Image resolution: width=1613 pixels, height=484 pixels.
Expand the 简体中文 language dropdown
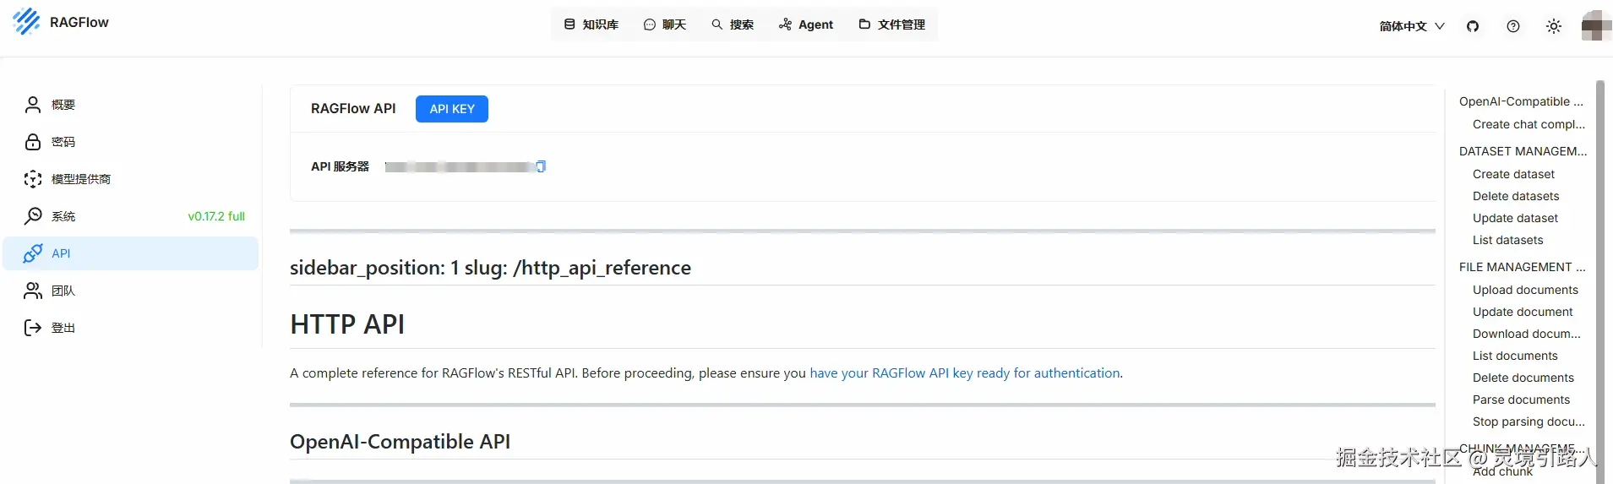click(x=1412, y=26)
